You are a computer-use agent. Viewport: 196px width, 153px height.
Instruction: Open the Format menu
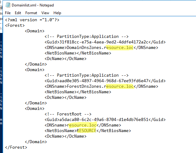pyautogui.click(x=31, y=13)
